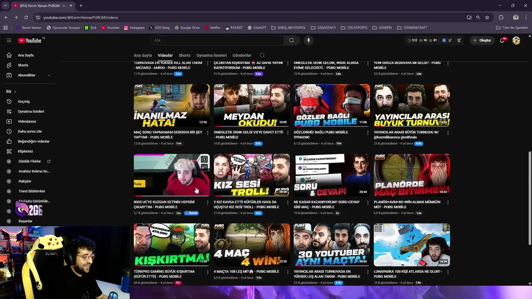Focus the Ara search field
The image size is (532, 299).
pyautogui.click(x=217, y=40)
